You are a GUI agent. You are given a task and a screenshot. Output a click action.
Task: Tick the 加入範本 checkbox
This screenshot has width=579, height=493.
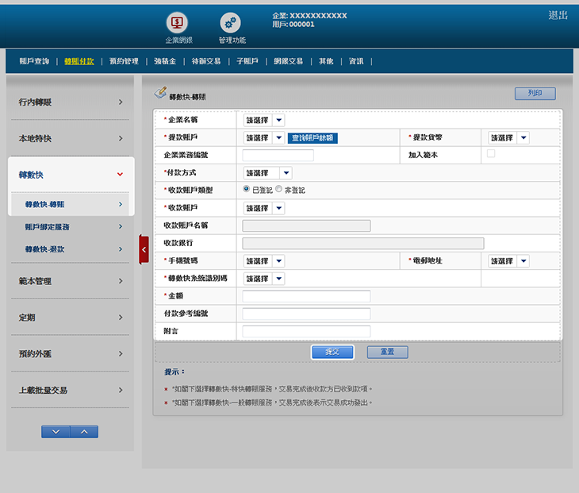click(491, 154)
